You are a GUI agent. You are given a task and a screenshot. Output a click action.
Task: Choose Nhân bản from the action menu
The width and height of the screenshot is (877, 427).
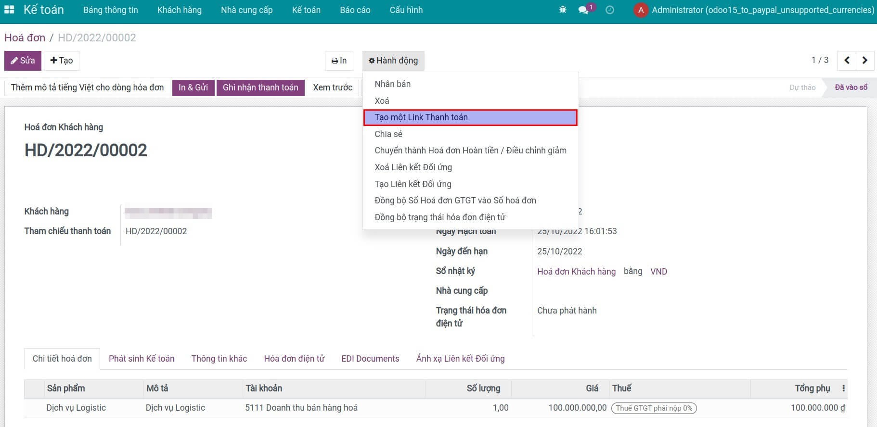392,84
